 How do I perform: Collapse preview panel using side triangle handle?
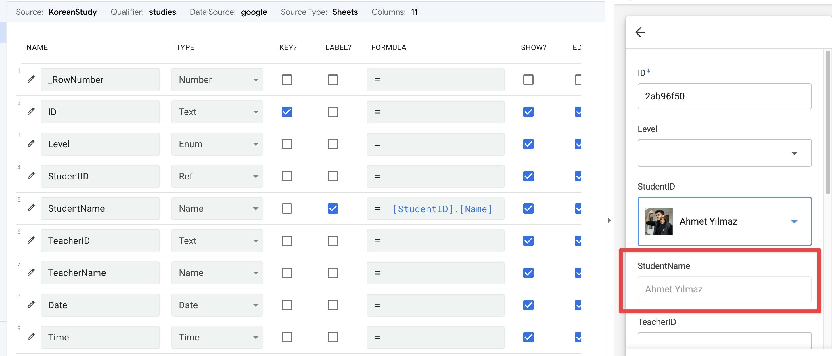tap(609, 220)
